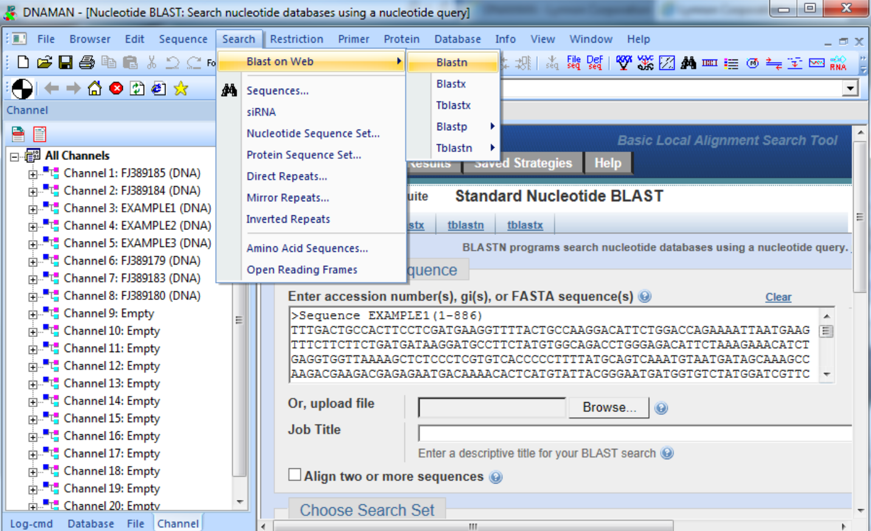The width and height of the screenshot is (871, 531).
Task: Open the Primer menu
Action: click(x=354, y=39)
